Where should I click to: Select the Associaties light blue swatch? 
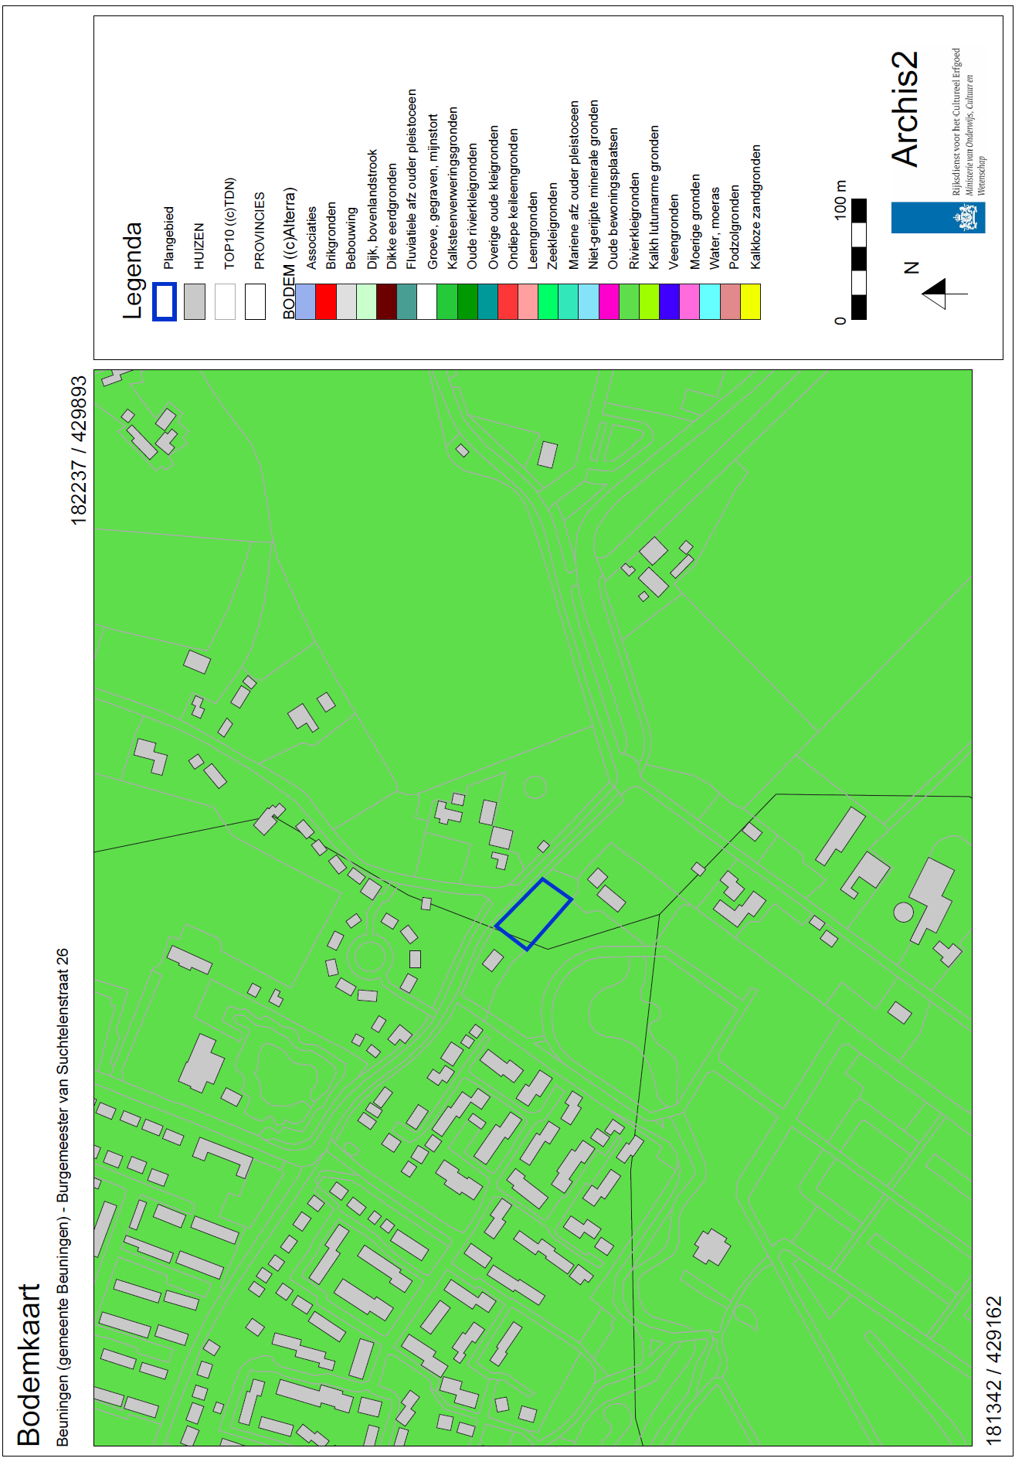[305, 301]
